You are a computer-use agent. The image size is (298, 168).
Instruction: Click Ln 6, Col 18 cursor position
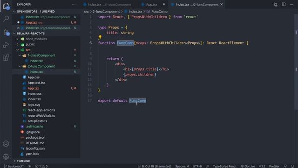(154, 166)
